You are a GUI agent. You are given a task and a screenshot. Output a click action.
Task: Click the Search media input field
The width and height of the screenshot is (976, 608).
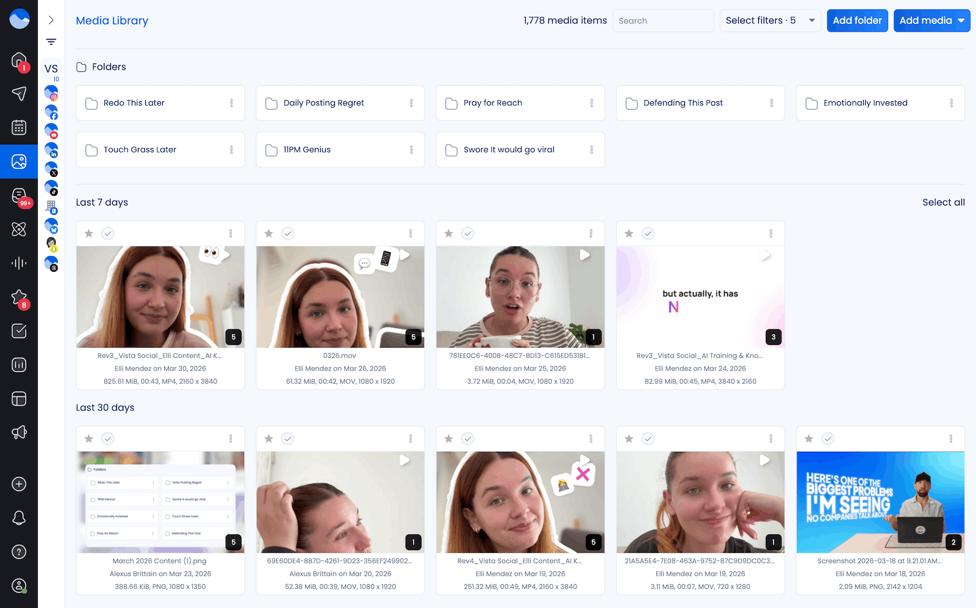click(x=662, y=21)
